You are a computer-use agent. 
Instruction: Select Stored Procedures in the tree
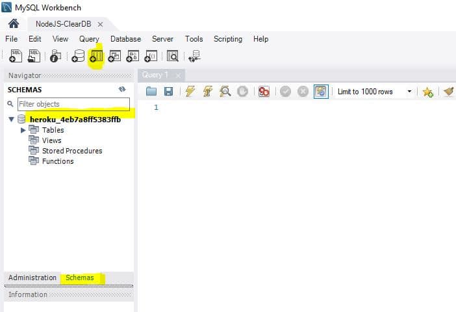pyautogui.click(x=72, y=151)
